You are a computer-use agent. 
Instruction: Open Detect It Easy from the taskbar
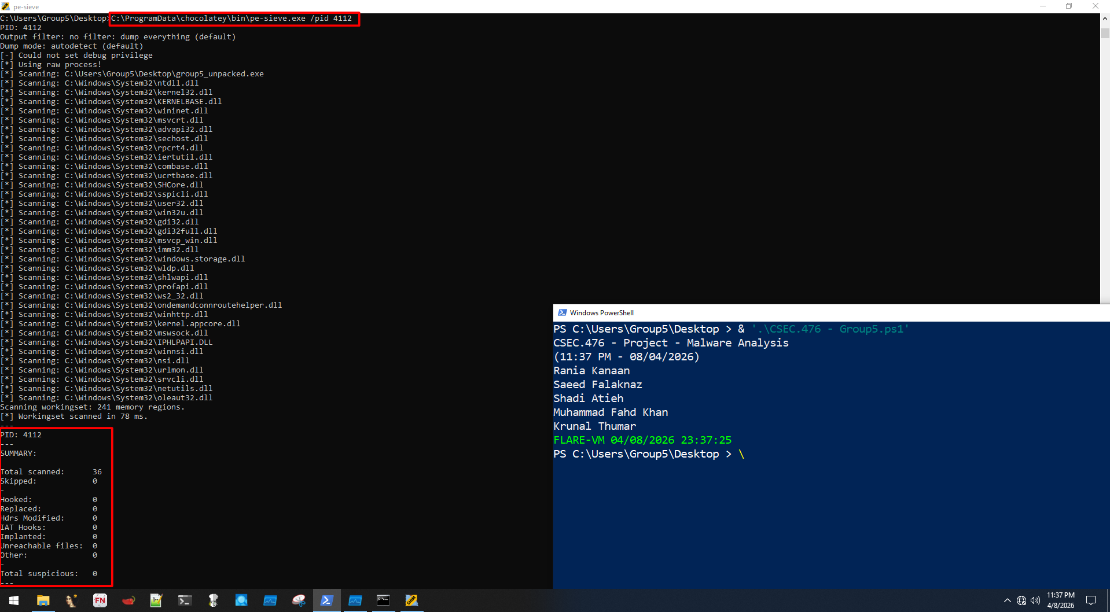pyautogui.click(x=71, y=600)
